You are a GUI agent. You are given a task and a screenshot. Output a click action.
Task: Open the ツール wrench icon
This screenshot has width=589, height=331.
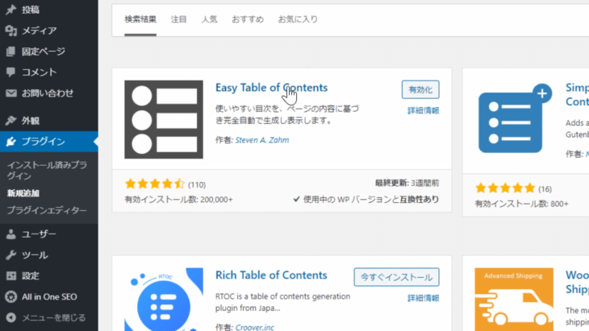pos(11,255)
